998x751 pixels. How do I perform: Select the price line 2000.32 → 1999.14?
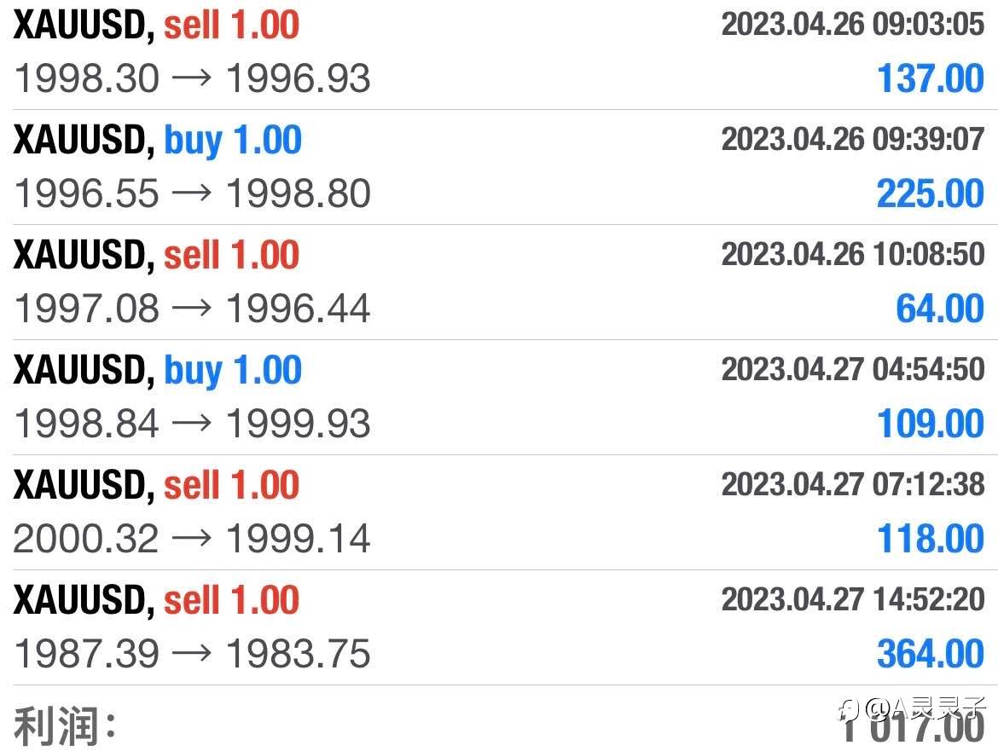click(x=192, y=539)
